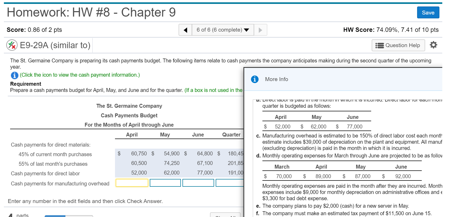Screen dimensions: 462x217
Task: Click the Score 0.86 of 2 pts text
Action: 34,30
